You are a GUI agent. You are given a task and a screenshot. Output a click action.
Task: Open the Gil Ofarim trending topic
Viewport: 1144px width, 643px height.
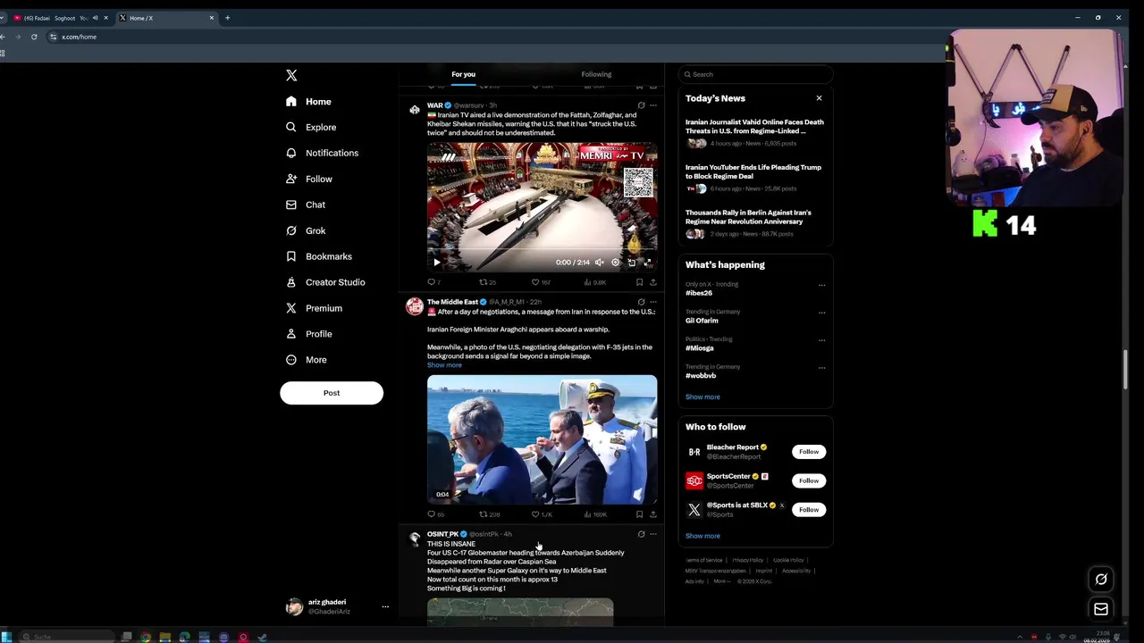[x=702, y=321]
